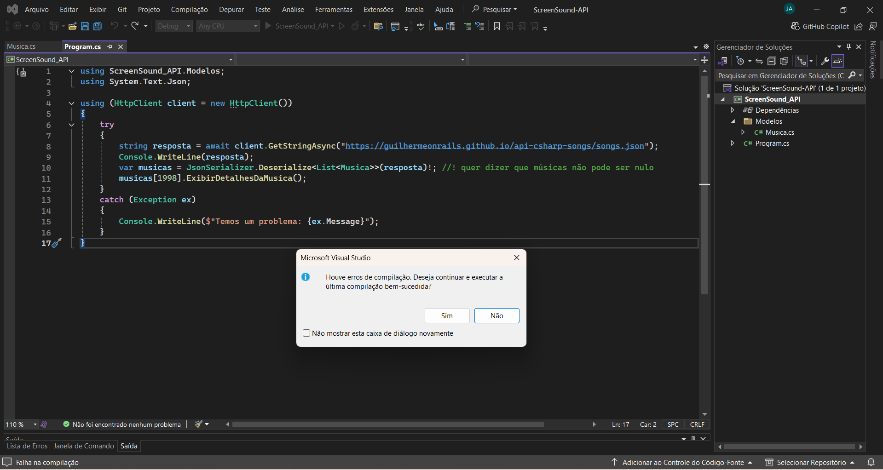Click Adicionar ao Controle do Código-Fonte
Image resolution: width=883 pixels, height=470 pixels.
[681, 462]
